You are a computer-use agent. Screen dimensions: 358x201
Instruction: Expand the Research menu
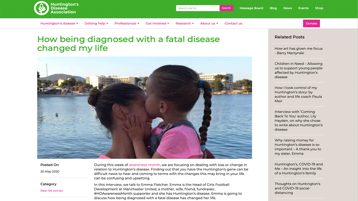coord(185,24)
